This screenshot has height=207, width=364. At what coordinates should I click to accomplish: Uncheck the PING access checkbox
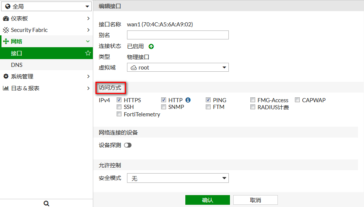tap(208, 100)
